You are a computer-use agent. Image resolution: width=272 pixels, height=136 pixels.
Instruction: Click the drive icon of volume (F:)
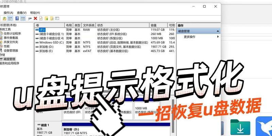click(37, 30)
